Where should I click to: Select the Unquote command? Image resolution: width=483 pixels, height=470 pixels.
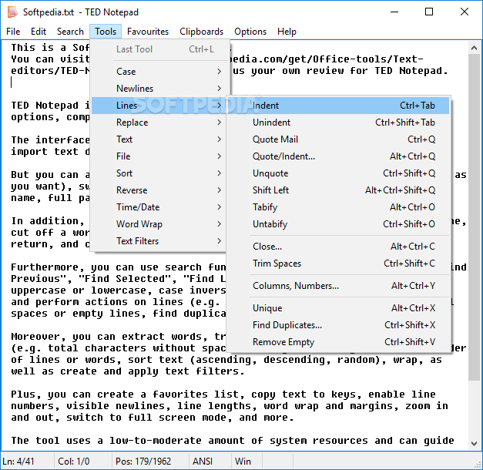coord(338,173)
